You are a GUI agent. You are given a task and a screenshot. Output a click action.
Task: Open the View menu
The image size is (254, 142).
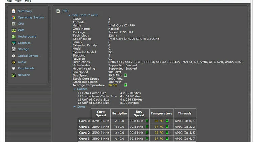click(x=18, y=1)
